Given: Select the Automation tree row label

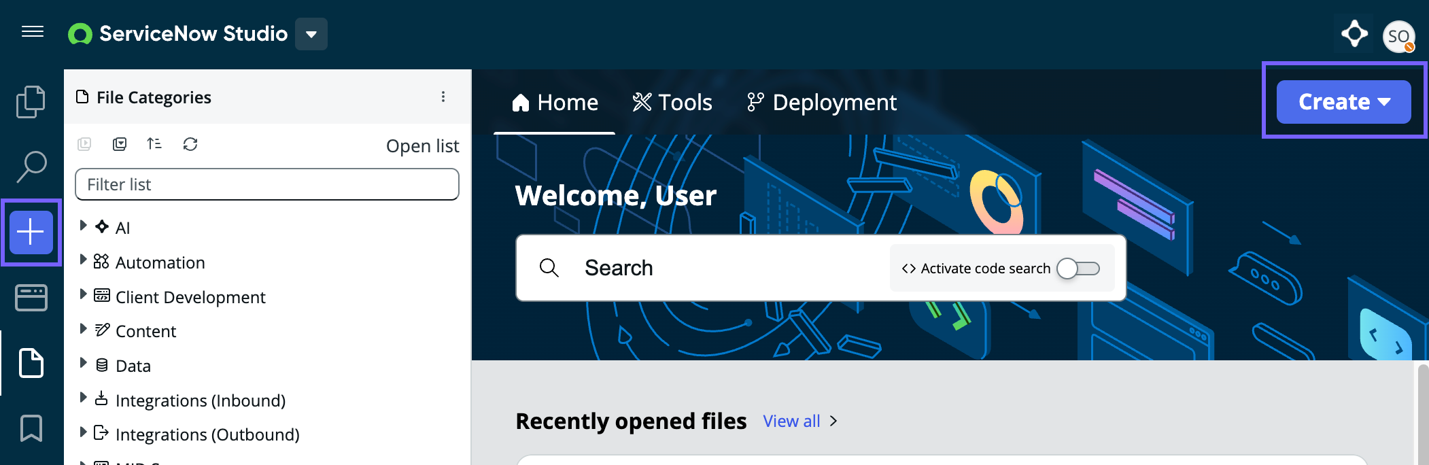Looking at the screenshot, I should pyautogui.click(x=160, y=262).
